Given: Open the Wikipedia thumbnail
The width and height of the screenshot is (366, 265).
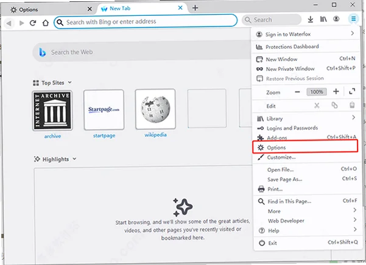Looking at the screenshot, I should [155, 109].
